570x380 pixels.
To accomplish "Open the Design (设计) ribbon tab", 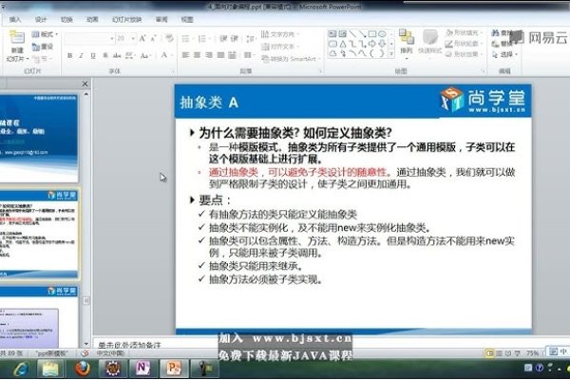I will (41, 19).
